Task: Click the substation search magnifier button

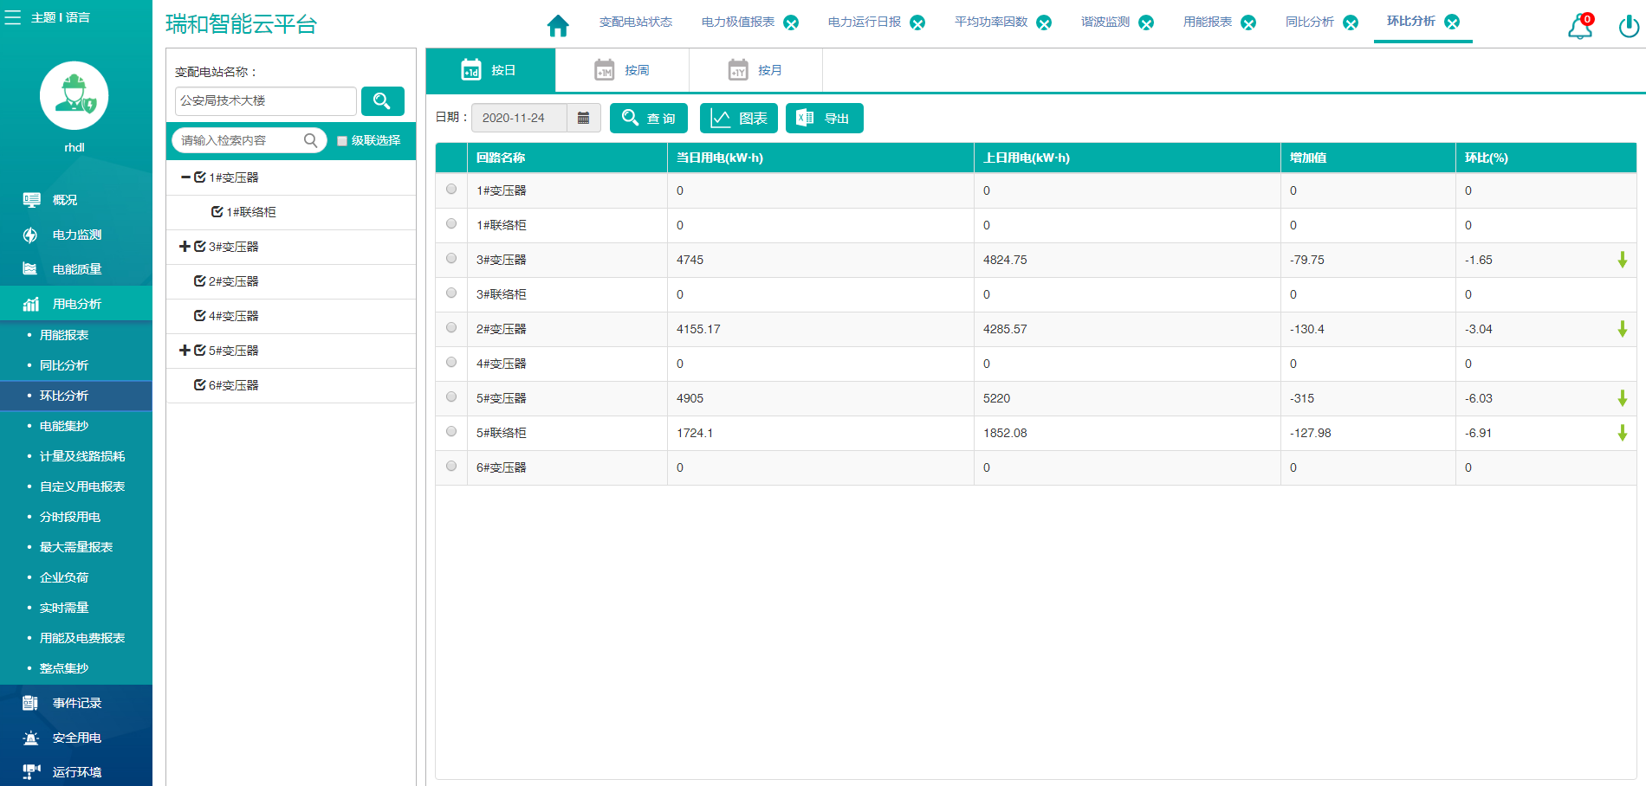Action: click(x=382, y=101)
